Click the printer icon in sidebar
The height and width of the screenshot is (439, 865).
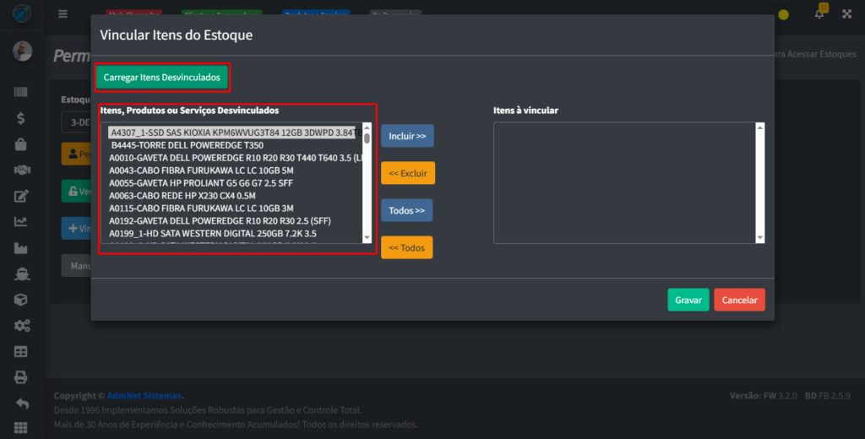pos(21,377)
